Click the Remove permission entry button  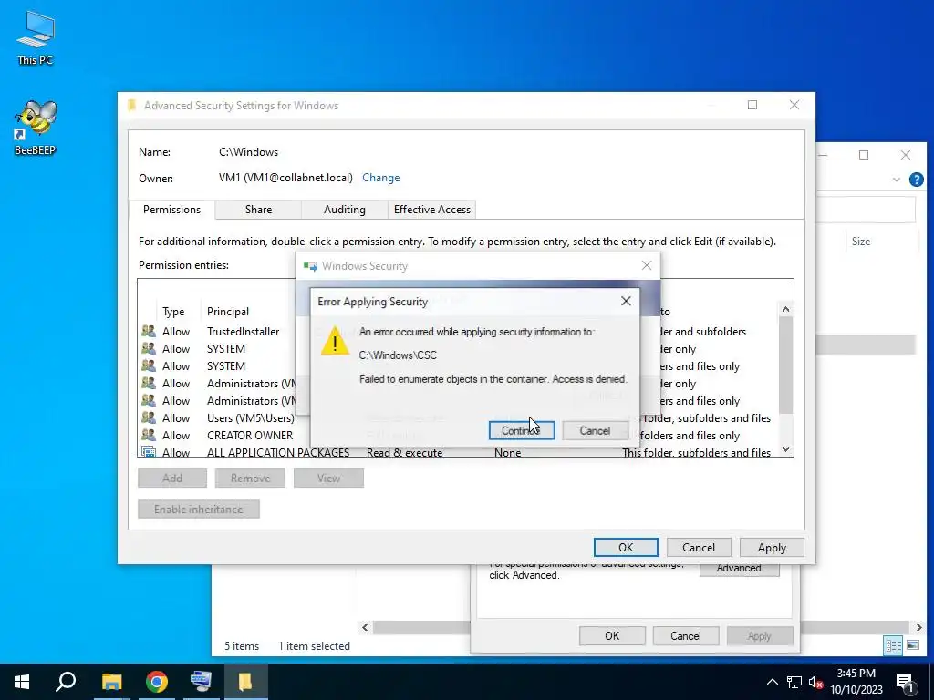(250, 478)
